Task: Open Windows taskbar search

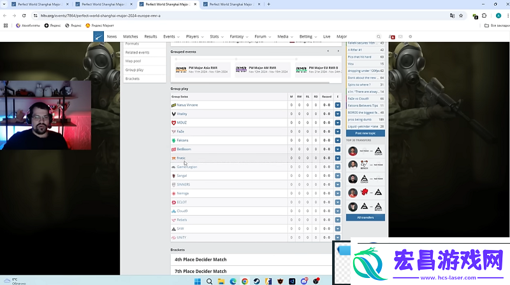Action: 209,281
